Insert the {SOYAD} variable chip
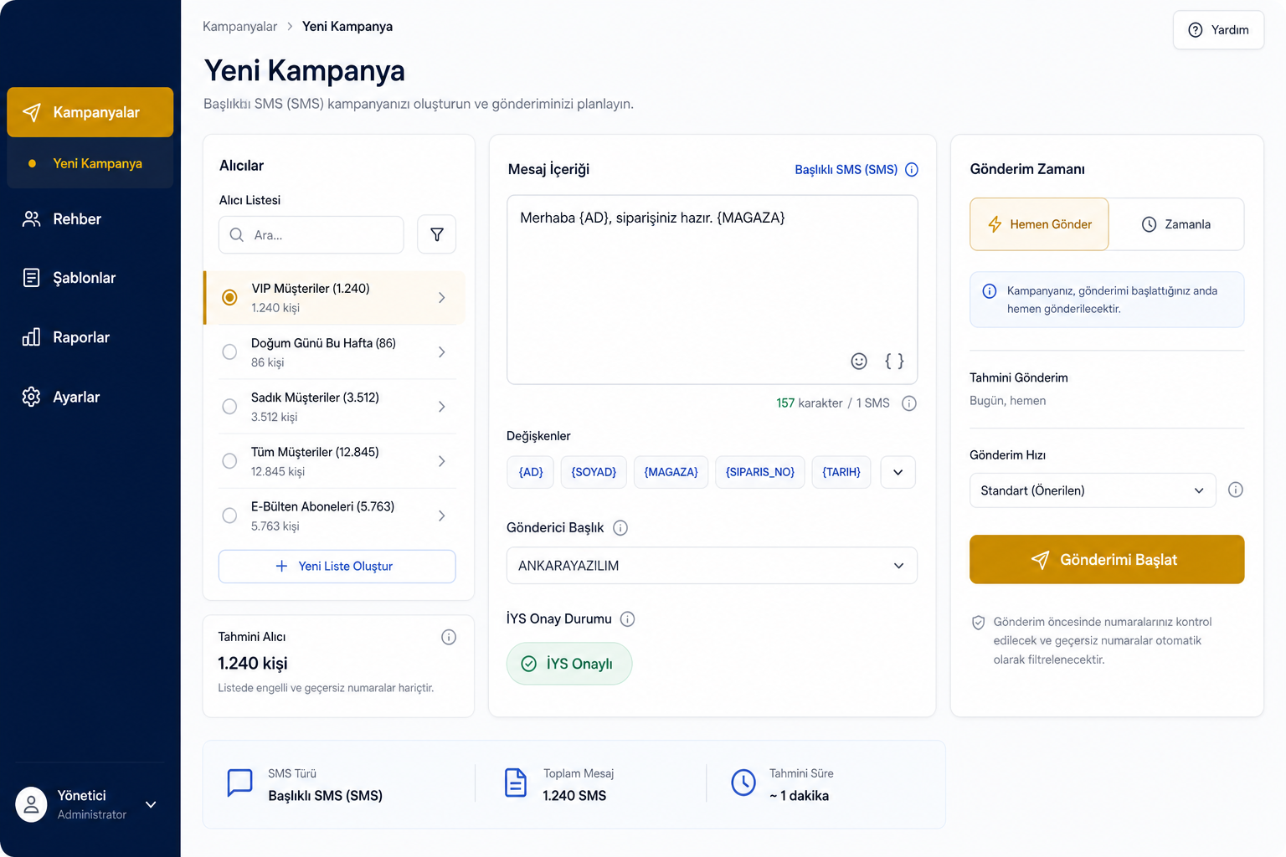Viewport: 1286px width, 857px height. tap(594, 472)
